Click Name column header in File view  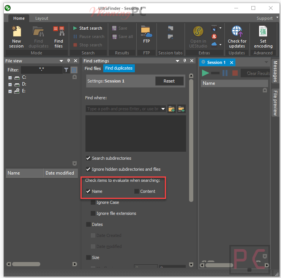pyautogui.click(x=25, y=173)
